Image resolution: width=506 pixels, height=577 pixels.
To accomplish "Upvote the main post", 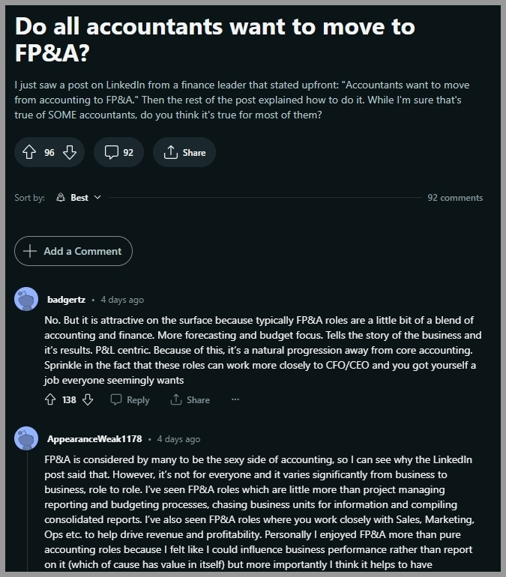I will 29,152.
